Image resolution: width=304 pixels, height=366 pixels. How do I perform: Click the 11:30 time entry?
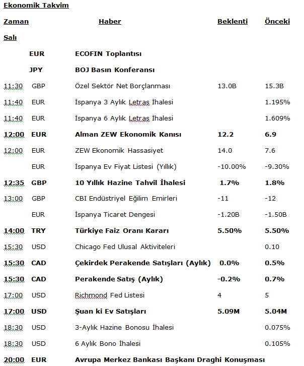pyautogui.click(x=13, y=86)
